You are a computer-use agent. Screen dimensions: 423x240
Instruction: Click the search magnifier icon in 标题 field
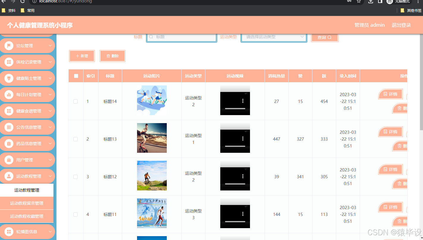151,37
